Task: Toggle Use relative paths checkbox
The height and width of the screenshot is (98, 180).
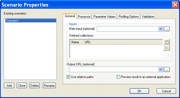Action: [x=68, y=77]
